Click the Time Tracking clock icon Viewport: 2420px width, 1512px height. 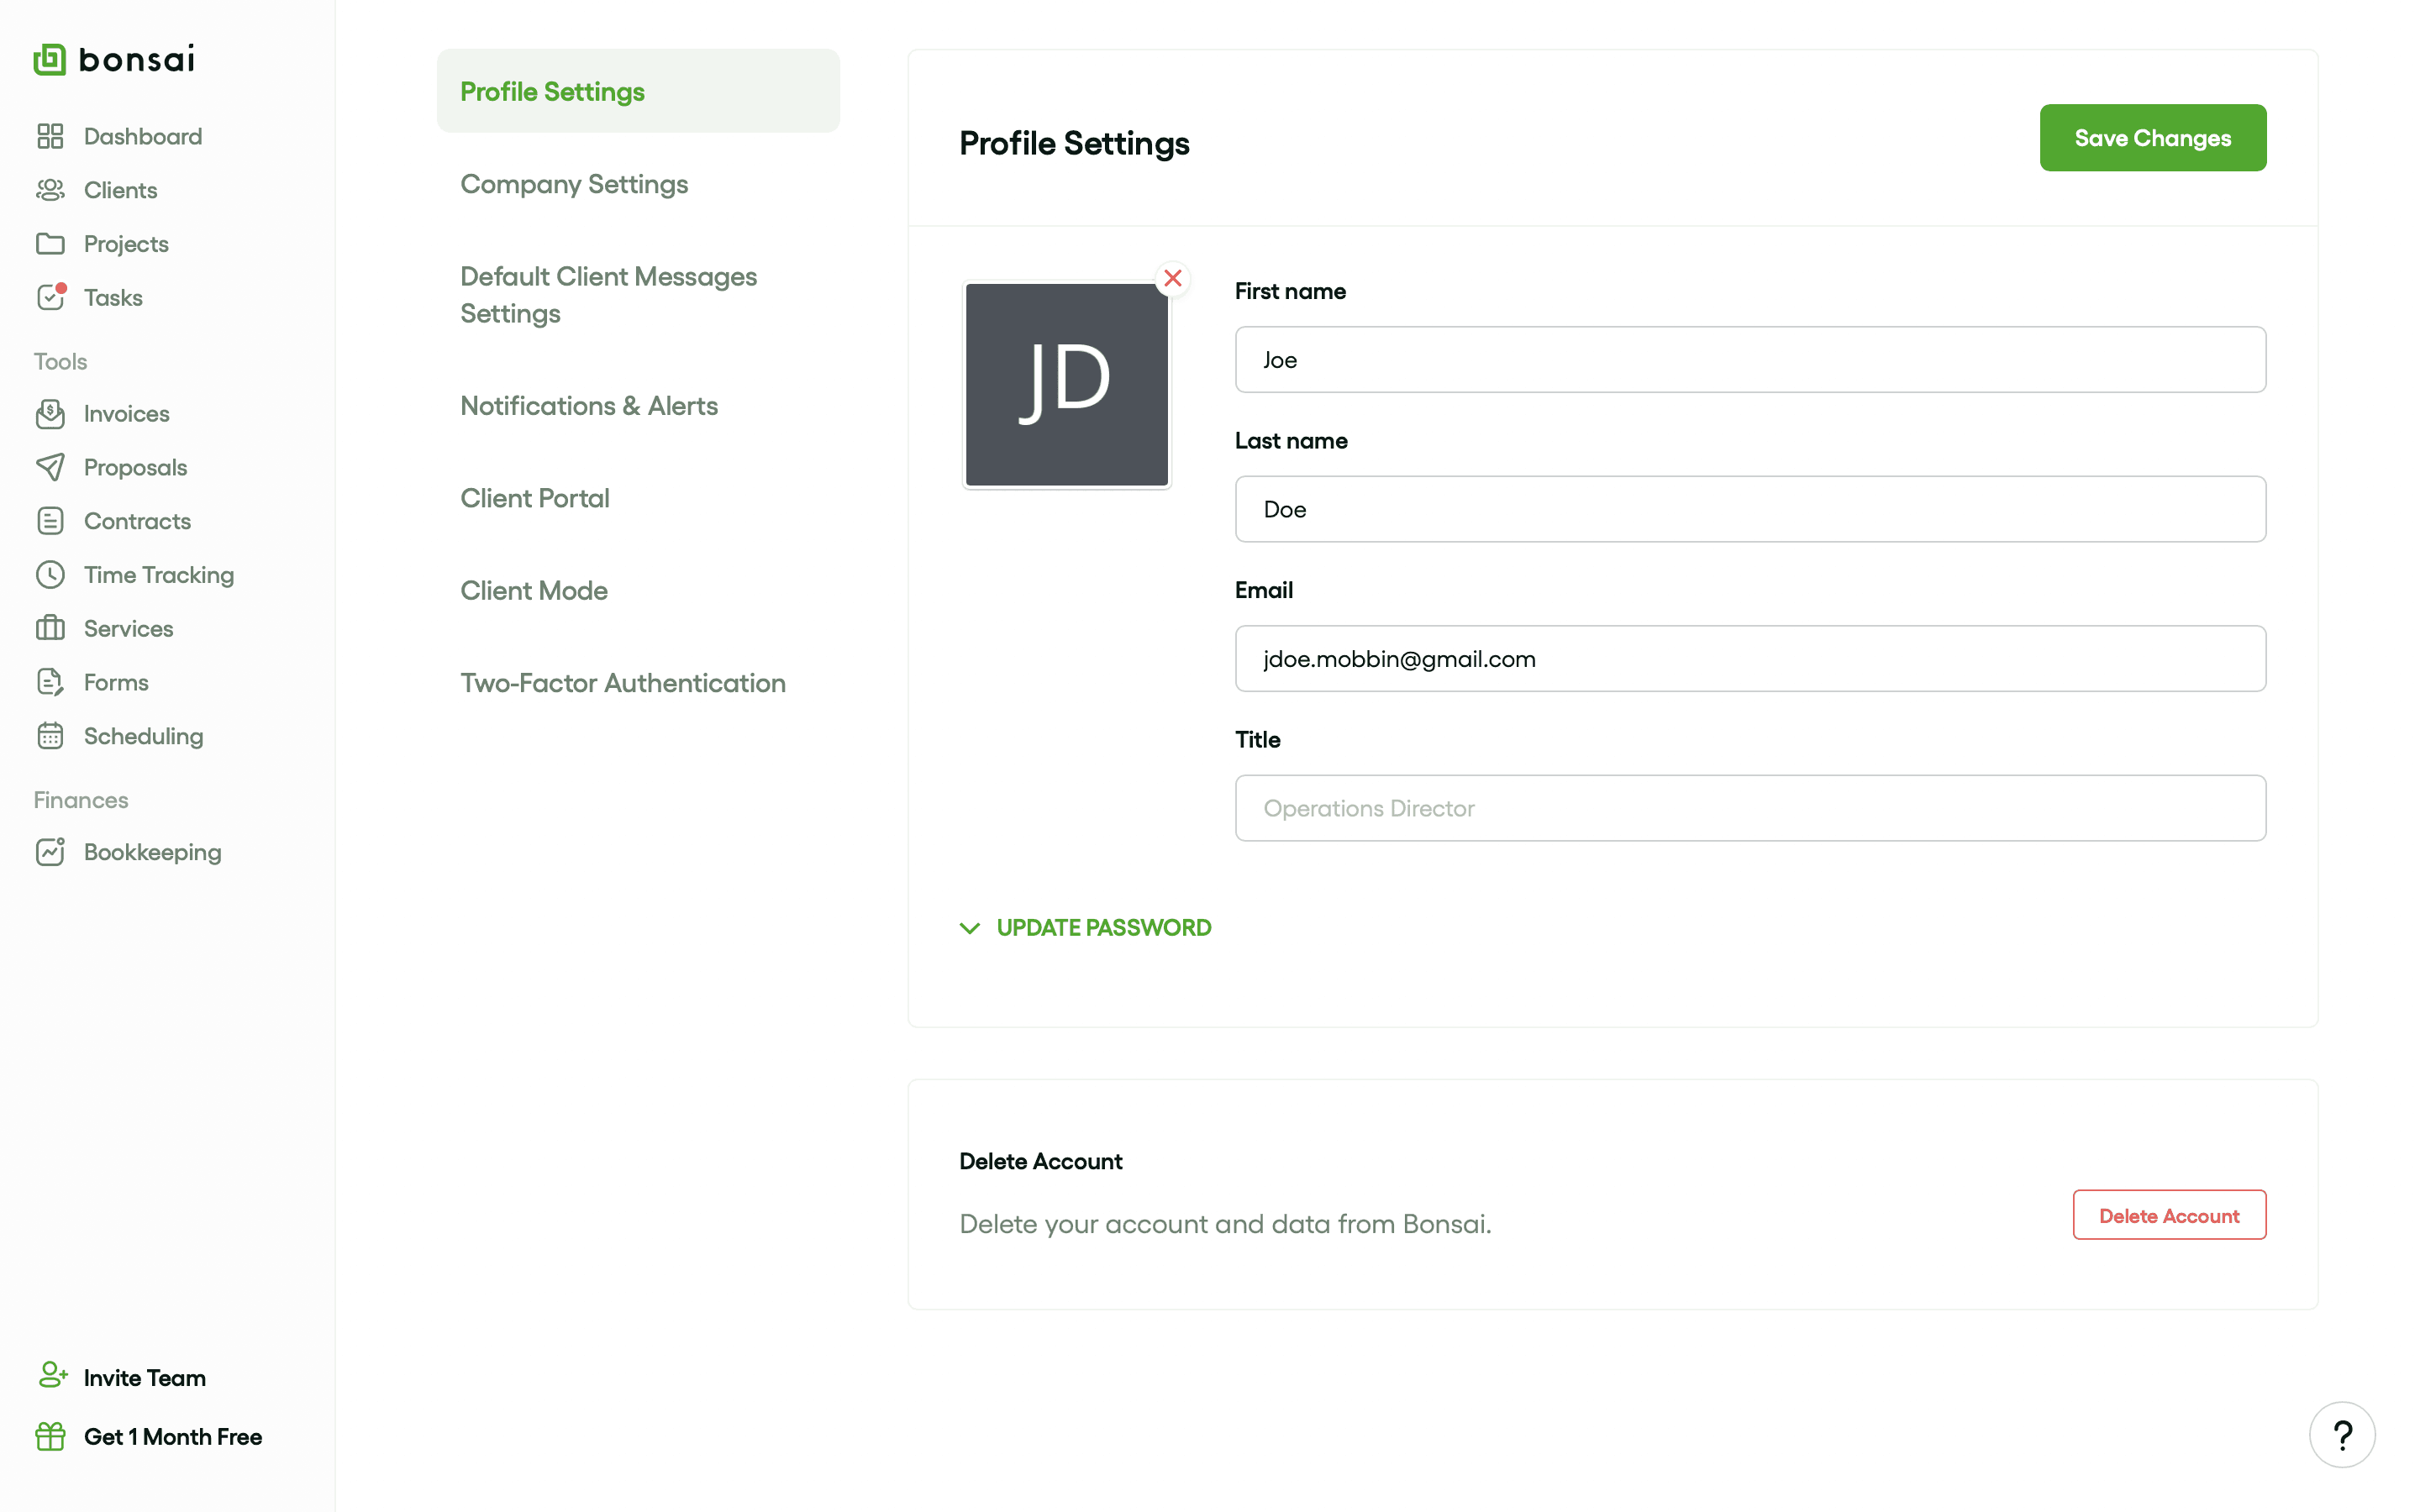[x=50, y=575]
